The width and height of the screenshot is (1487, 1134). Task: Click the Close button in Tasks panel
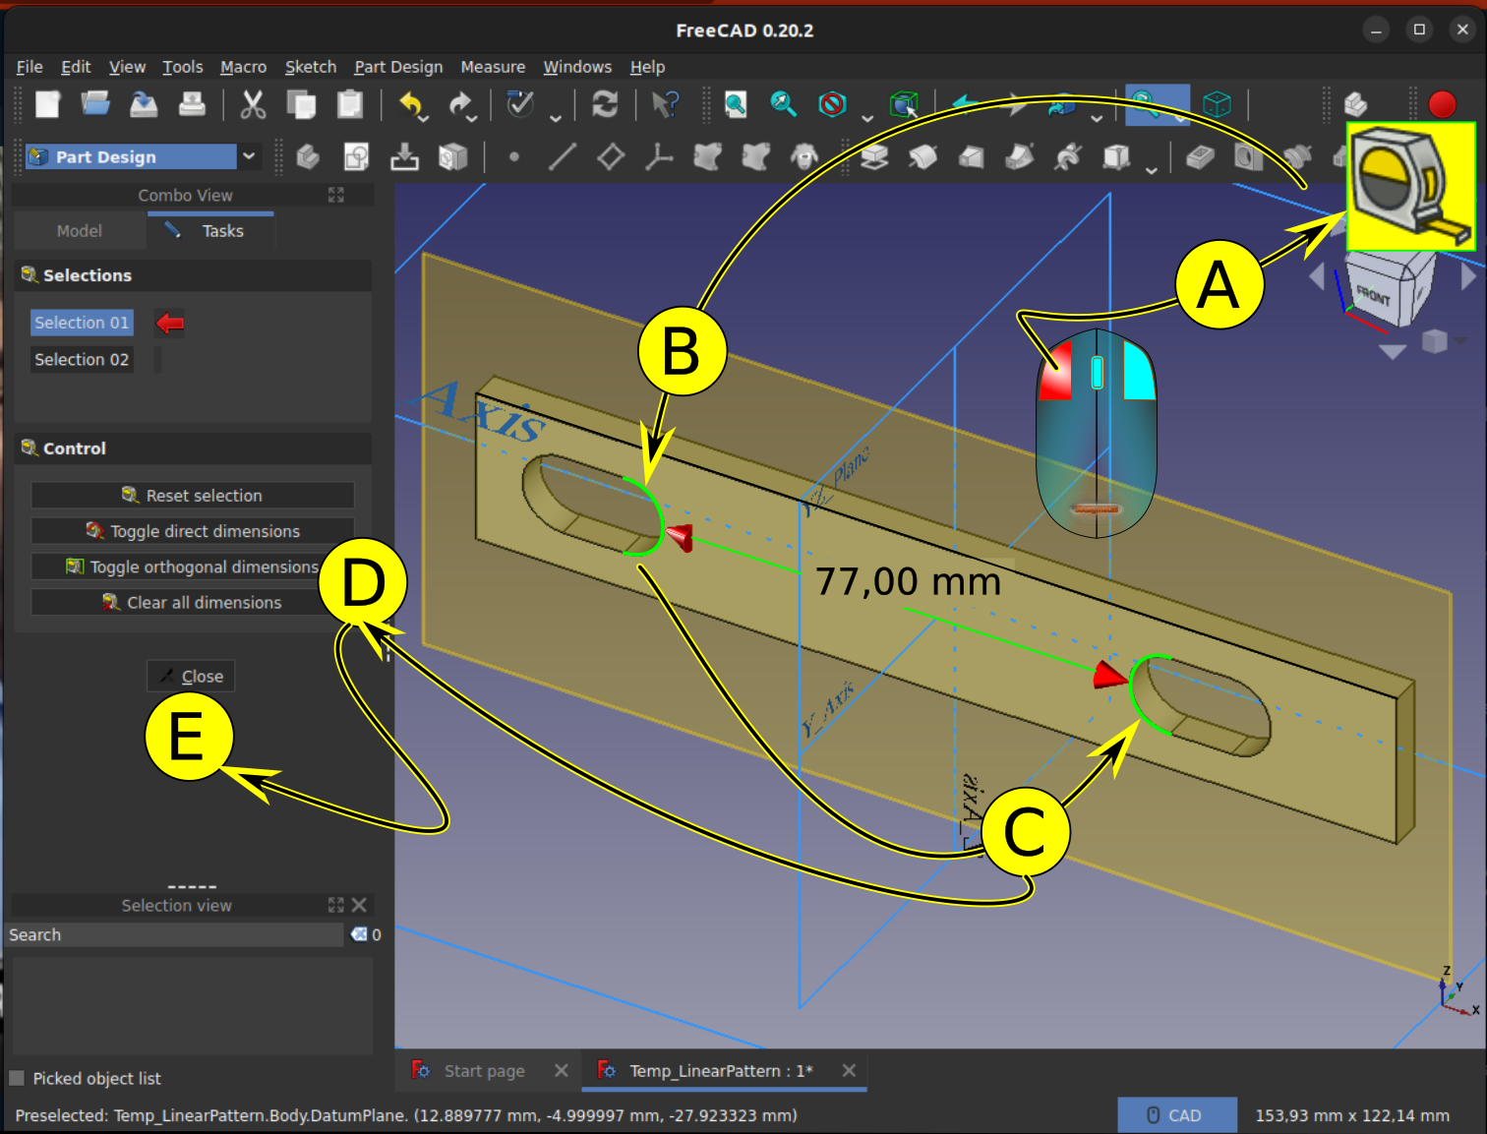[191, 676]
